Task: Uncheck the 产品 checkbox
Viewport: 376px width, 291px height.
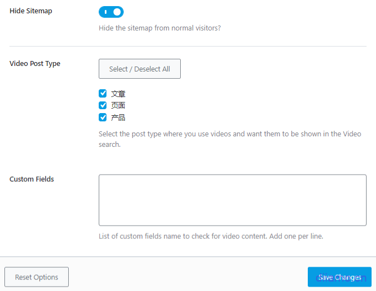Action: coord(103,117)
